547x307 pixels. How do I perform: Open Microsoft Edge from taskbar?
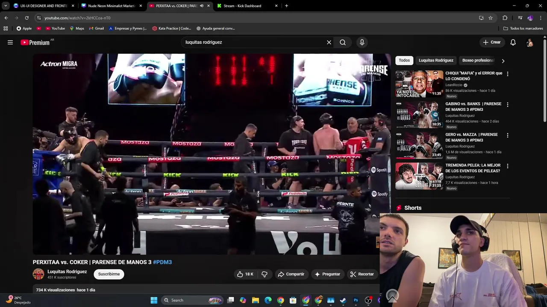268,300
